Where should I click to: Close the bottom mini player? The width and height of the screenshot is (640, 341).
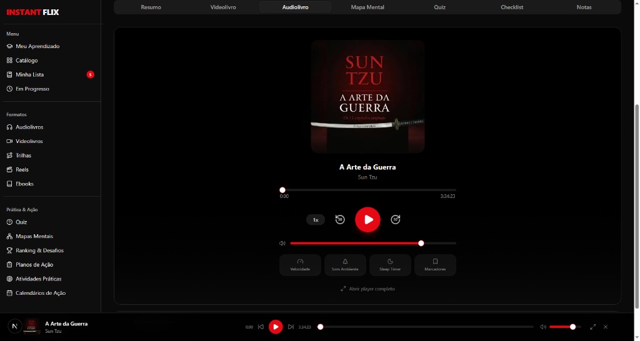[x=606, y=327]
